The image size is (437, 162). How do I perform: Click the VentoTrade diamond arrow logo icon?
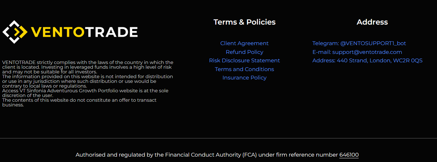pos(15,32)
